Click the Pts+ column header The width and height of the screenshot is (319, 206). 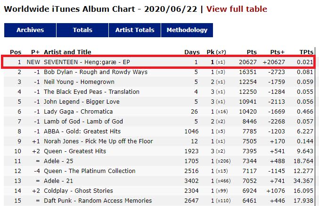tap(277, 52)
